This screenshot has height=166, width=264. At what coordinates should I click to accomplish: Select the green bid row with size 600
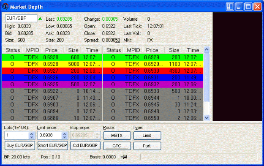point(52,57)
